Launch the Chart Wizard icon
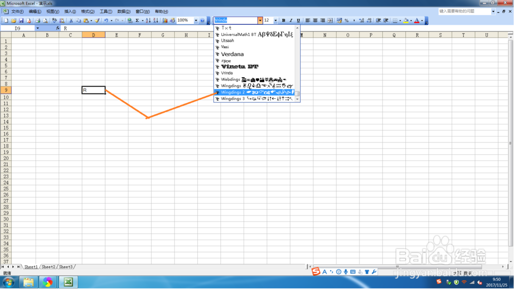 (165, 21)
